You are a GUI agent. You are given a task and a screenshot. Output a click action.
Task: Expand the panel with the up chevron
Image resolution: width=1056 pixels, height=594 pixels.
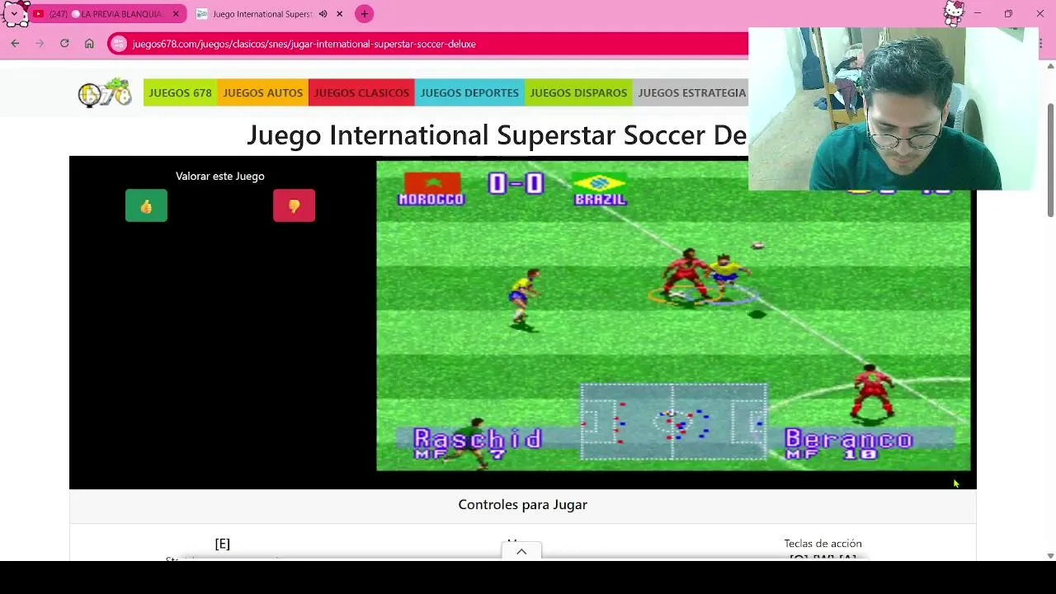tap(521, 551)
